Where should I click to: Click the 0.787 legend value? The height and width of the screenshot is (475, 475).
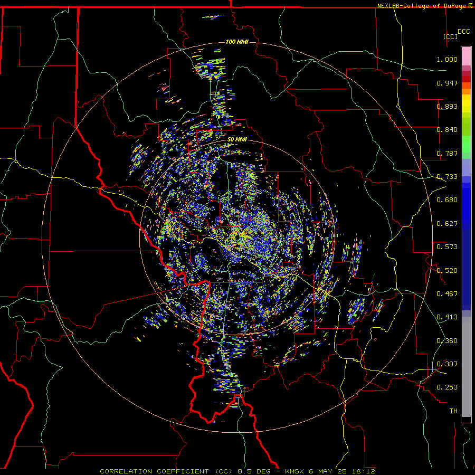pyautogui.click(x=447, y=153)
